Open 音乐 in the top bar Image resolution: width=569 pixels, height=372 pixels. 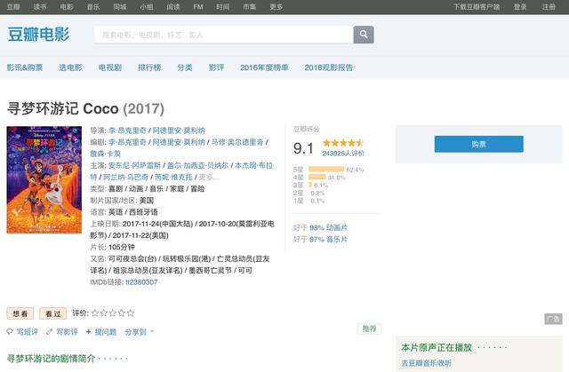coord(93,6)
